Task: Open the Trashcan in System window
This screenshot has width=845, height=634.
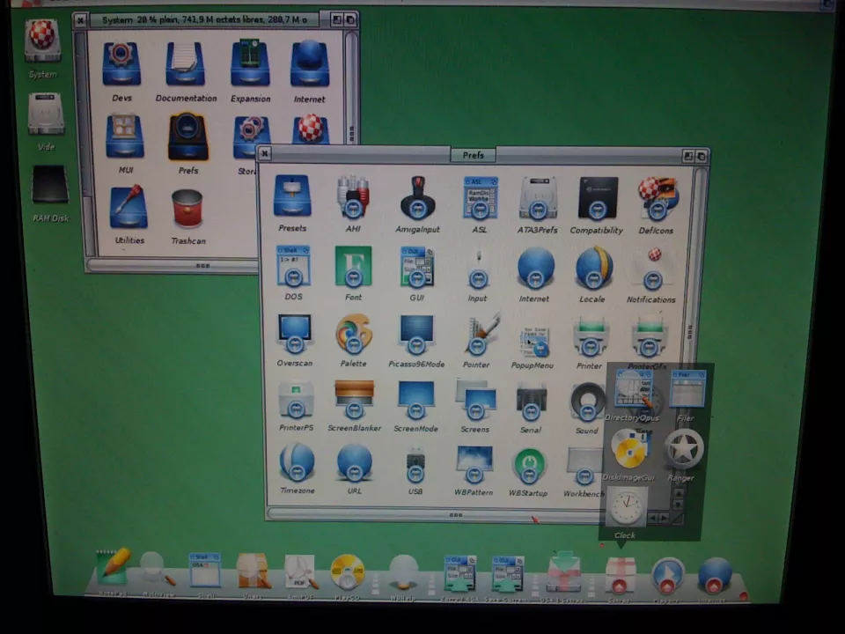Action: [187, 209]
